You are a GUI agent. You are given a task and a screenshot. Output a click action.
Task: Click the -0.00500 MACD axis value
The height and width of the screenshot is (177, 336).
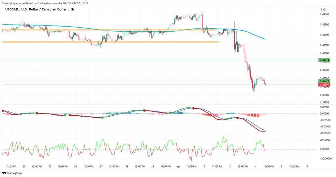pos(324,120)
